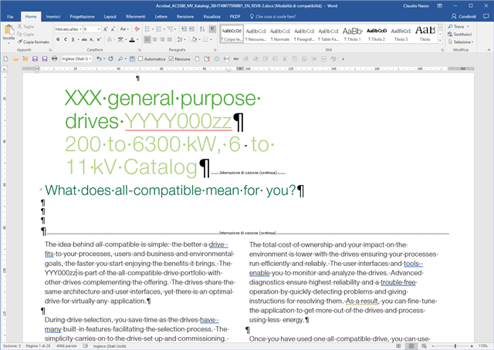Click the 170% zoom level

pos(482,346)
